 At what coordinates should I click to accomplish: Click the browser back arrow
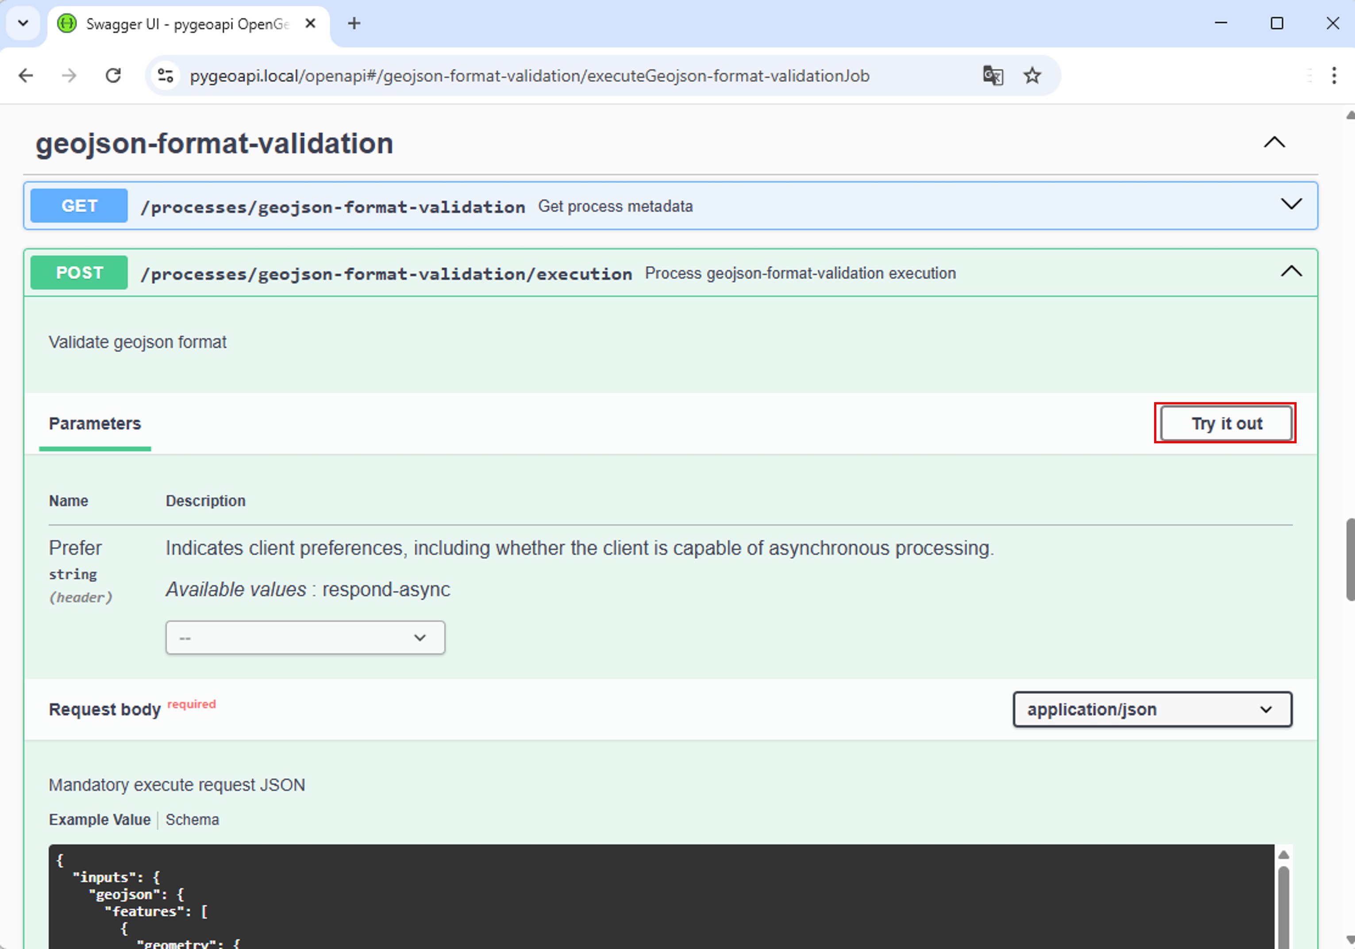click(26, 76)
